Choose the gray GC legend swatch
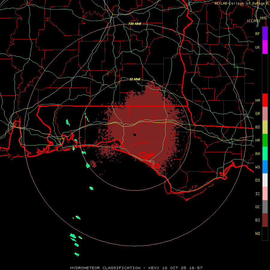Viewport: 270px width, 270px height. coord(265,207)
